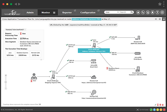The image size is (167, 112).
Task: Click the SAP remote call icon
Action: [x=138, y=38]
